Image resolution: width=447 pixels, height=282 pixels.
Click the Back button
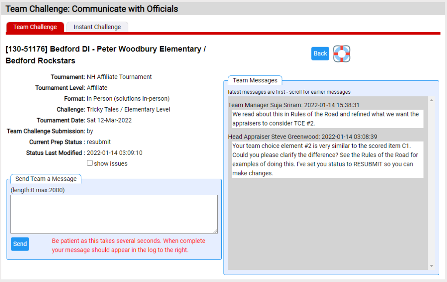320,54
